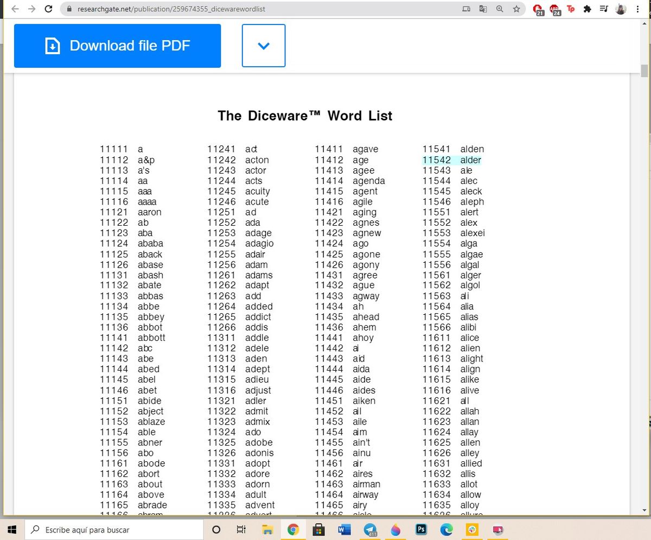651x540 pixels.
Task: Open the media control playlist icon
Action: click(x=604, y=9)
